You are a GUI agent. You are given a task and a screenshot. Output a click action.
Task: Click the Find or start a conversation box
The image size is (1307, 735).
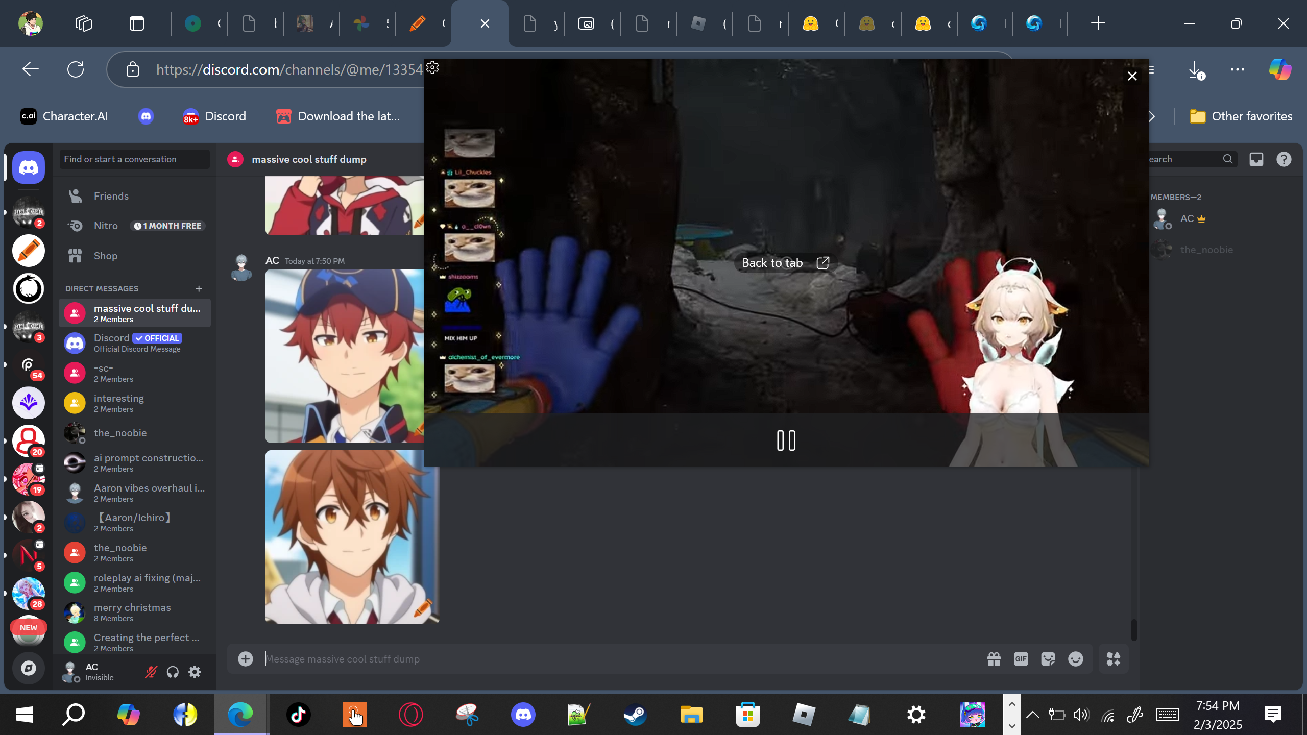click(x=135, y=159)
